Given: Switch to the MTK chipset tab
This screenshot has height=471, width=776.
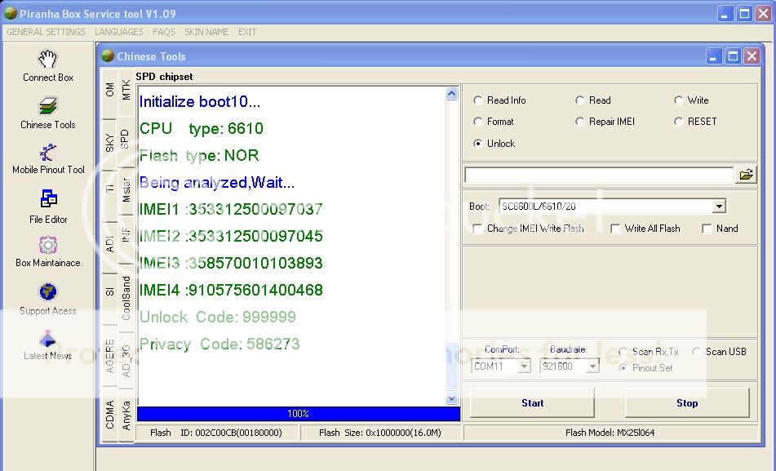Looking at the screenshot, I should [126, 91].
